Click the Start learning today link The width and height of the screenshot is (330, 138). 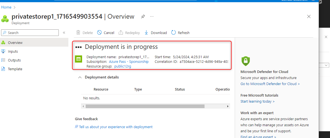click(x=258, y=102)
